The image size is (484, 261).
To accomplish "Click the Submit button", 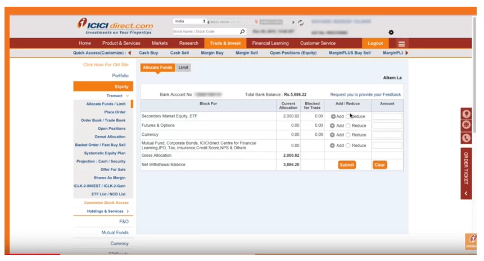I will [x=347, y=165].
